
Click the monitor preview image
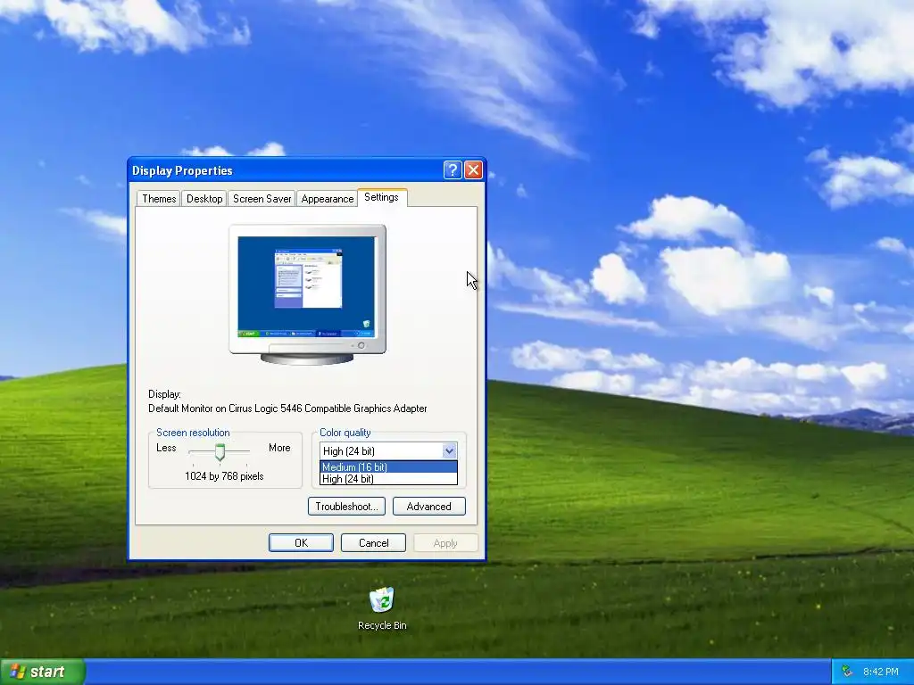coord(307,294)
